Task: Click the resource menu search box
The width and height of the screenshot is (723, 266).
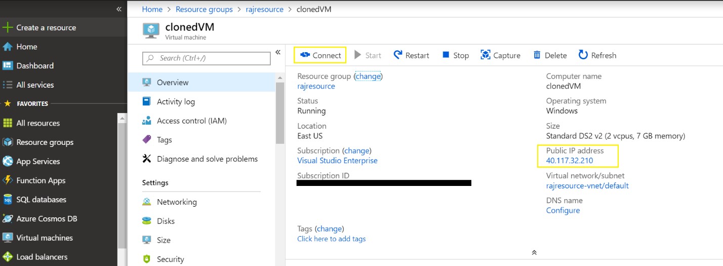Action: click(x=207, y=58)
